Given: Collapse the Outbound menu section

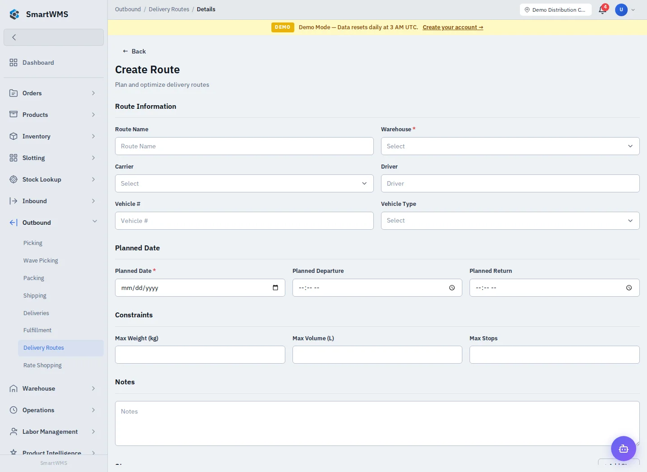Looking at the screenshot, I should [95, 221].
